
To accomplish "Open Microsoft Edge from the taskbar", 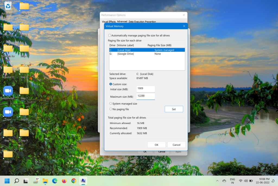I will 55,181.
